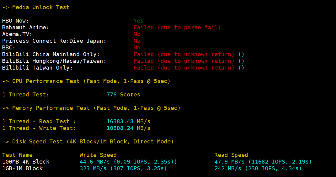Select the 16383.48 MB/s read result
Viewport: 336px width, 177px height.
[x=128, y=121]
